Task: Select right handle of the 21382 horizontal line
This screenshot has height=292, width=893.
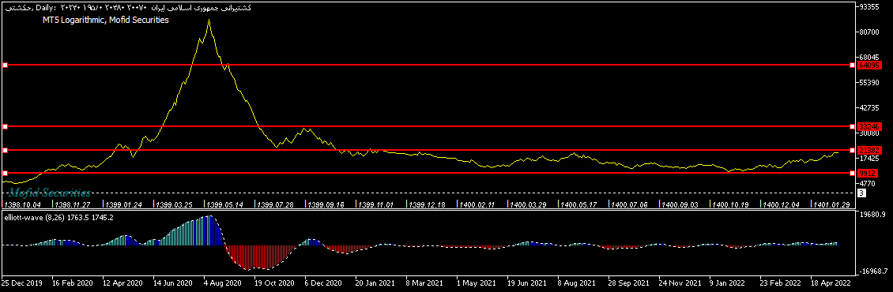Action: pyautogui.click(x=852, y=150)
